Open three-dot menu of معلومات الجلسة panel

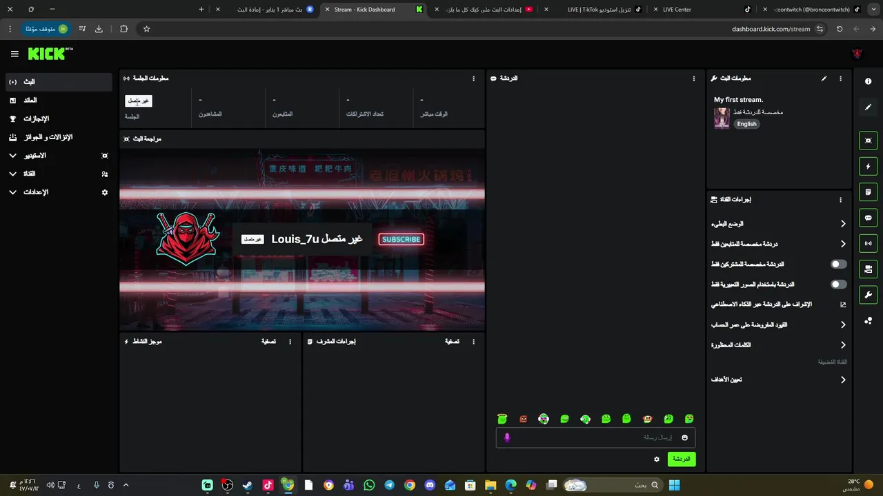(473, 79)
